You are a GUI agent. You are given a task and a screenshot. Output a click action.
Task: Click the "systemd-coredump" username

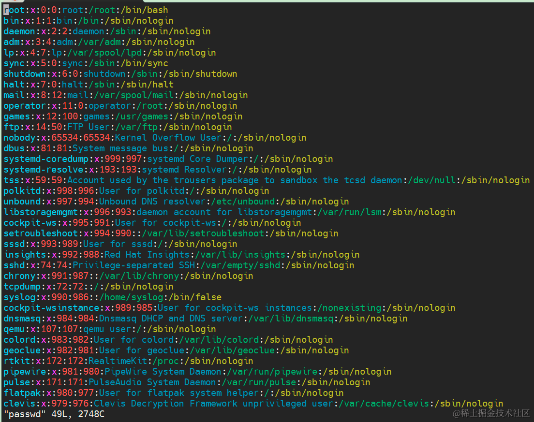46,159
